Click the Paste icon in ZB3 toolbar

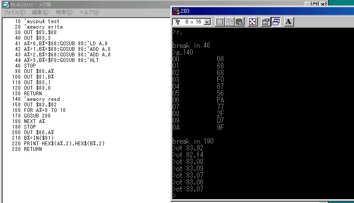coord(239,22)
